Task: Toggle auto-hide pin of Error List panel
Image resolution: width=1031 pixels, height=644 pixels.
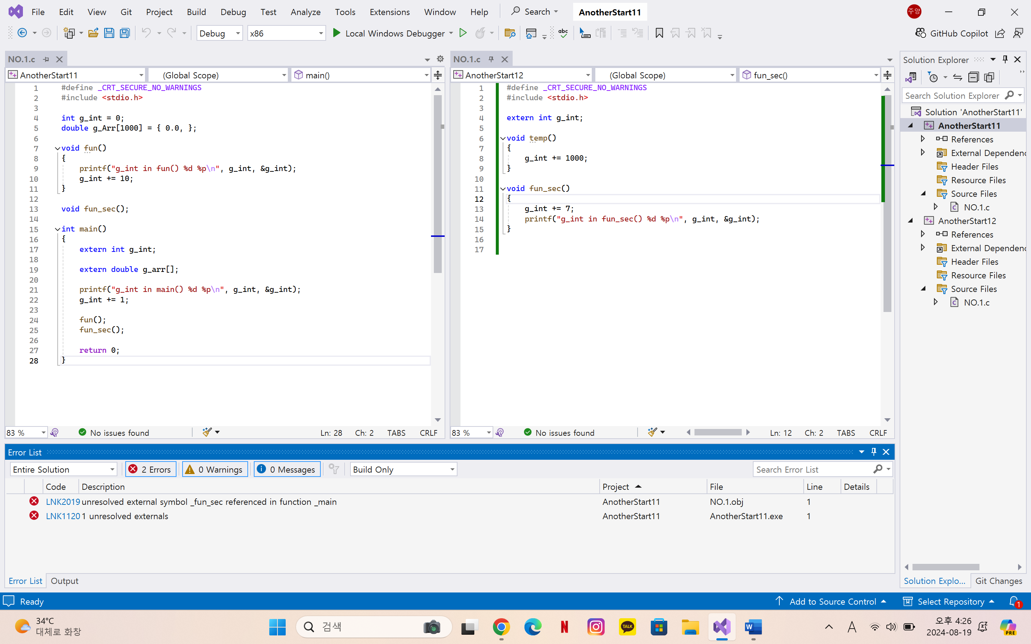Action: (x=874, y=452)
